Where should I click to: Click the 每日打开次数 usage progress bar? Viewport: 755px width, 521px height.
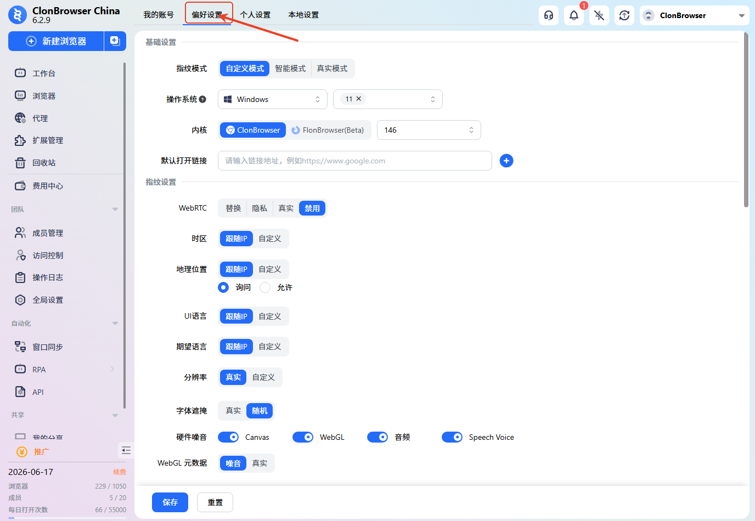(67, 518)
